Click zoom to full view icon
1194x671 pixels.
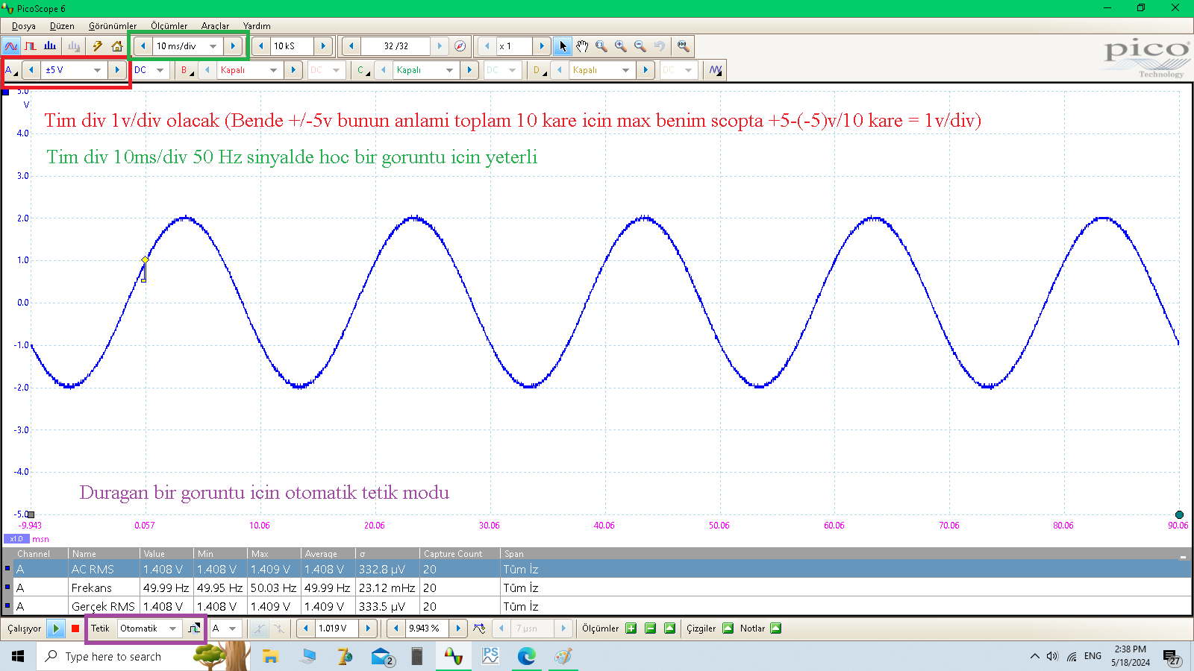tap(683, 46)
